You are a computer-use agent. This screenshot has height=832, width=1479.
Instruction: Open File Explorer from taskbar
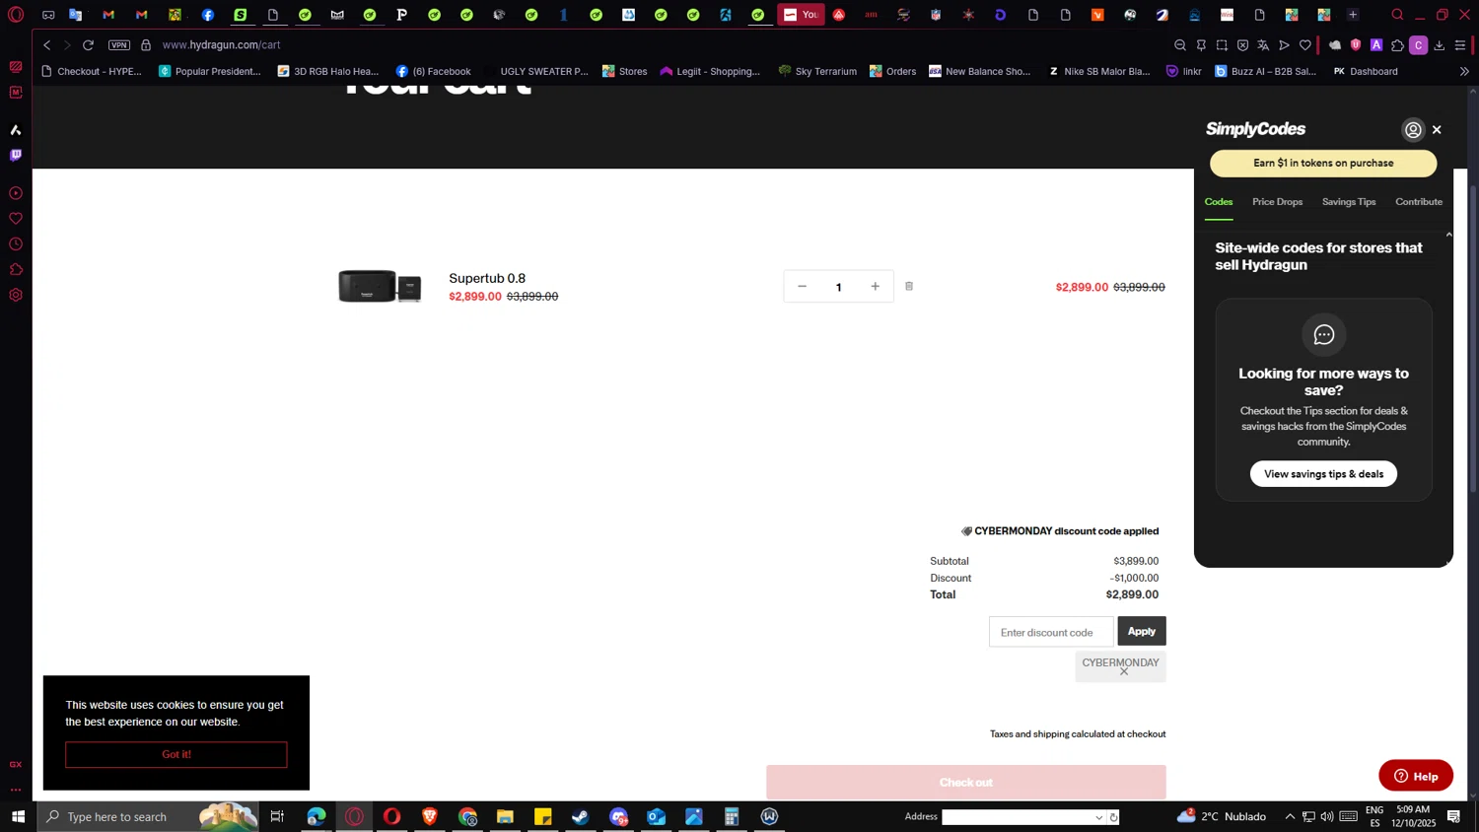tap(505, 816)
